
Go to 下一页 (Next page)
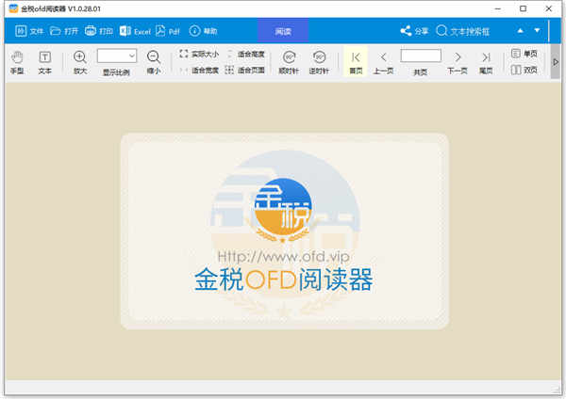click(x=458, y=62)
